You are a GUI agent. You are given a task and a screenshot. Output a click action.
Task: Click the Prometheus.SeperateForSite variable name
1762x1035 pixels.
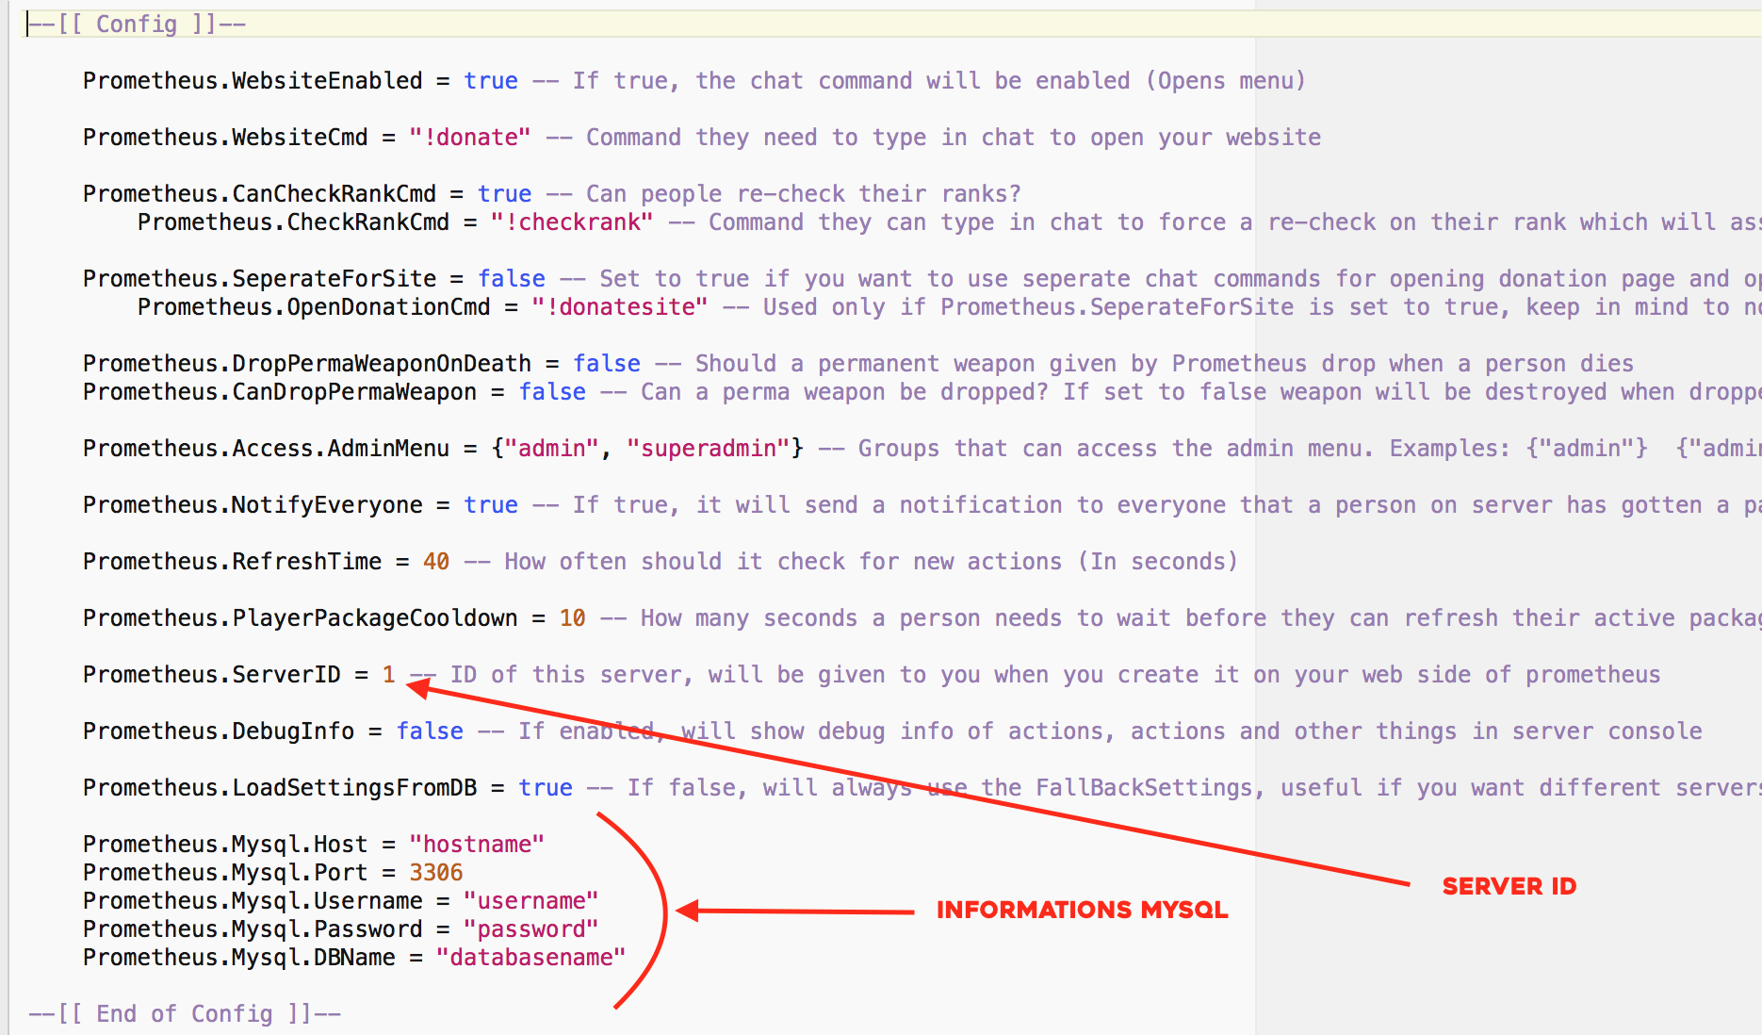point(260,279)
